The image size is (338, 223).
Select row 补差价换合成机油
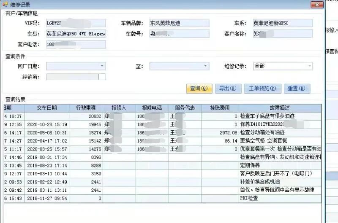tap(163, 182)
